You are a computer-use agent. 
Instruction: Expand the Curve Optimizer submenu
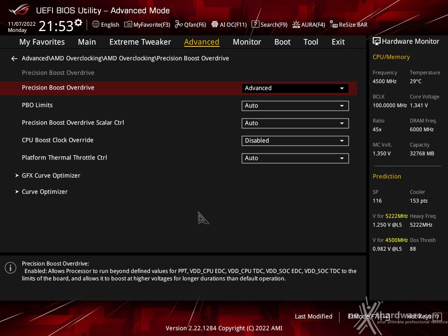pyautogui.click(x=42, y=192)
